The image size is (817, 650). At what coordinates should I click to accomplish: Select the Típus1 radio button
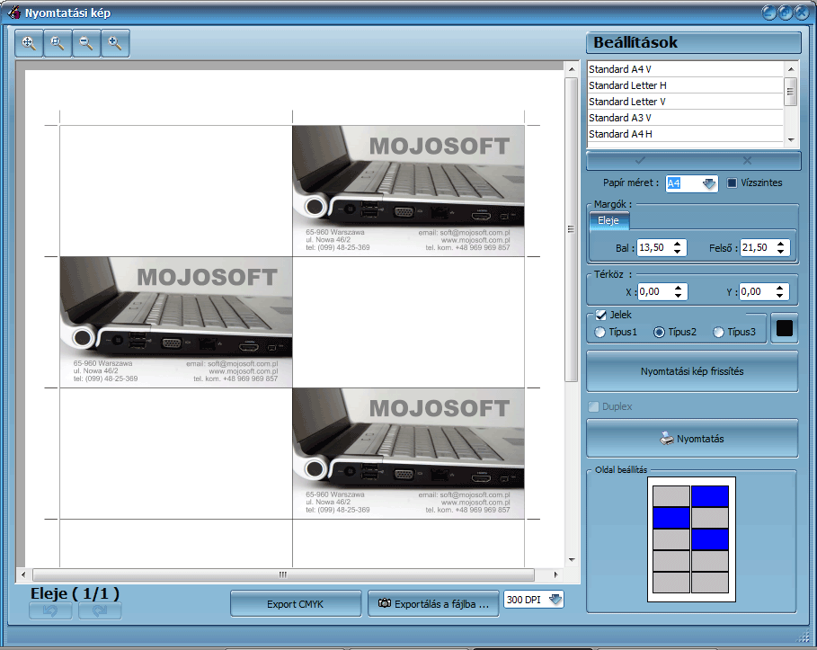pyautogui.click(x=599, y=332)
